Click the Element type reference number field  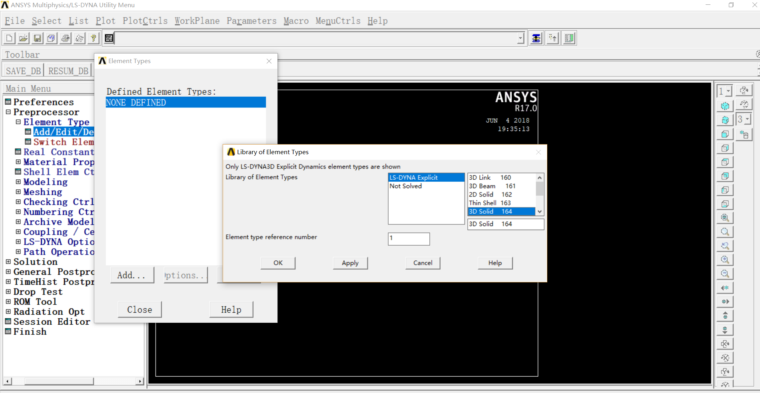click(409, 239)
